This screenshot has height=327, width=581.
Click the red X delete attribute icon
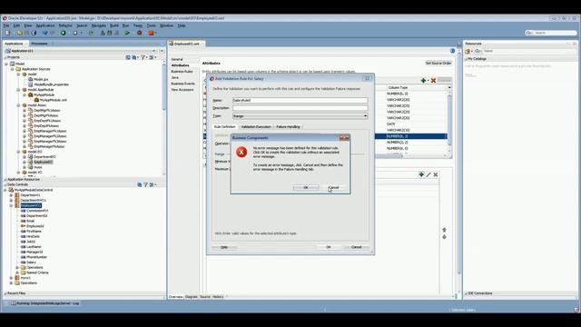click(x=433, y=81)
